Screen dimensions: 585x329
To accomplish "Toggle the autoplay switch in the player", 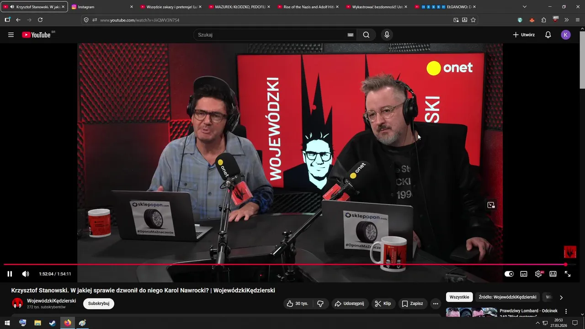I will 509,274.
